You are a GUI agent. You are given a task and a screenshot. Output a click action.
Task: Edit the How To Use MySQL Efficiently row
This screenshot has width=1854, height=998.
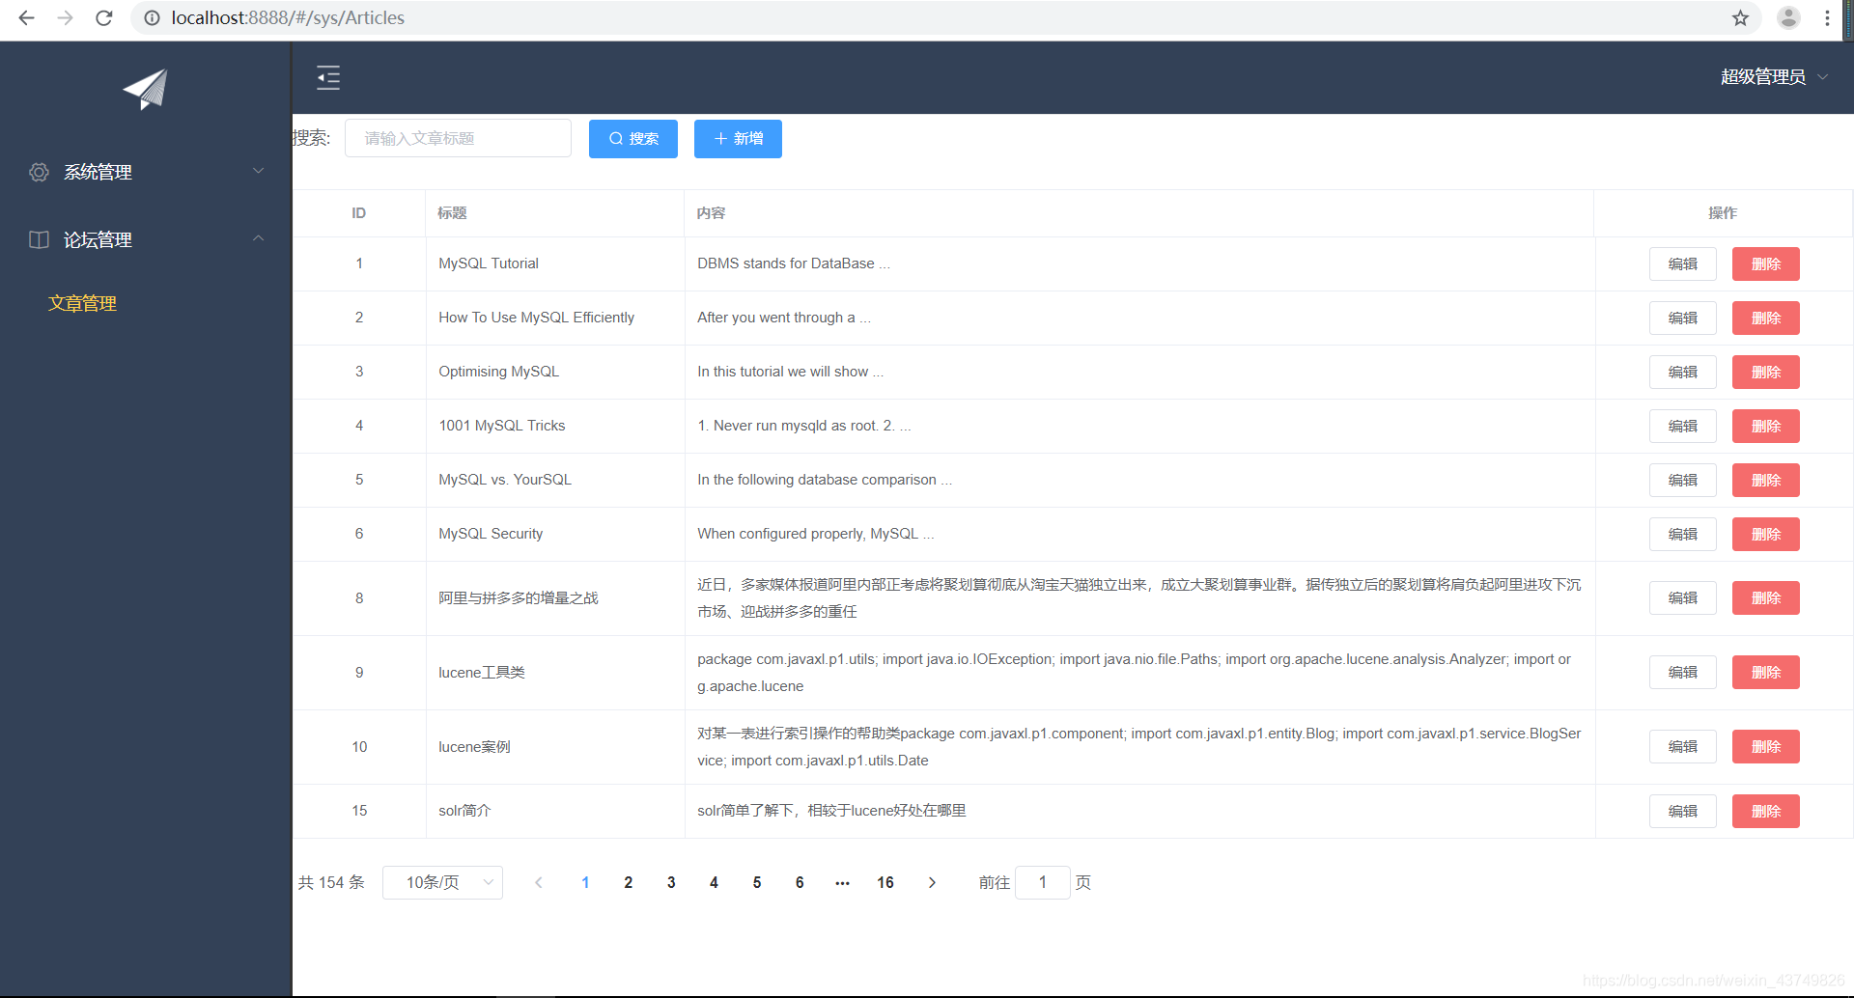click(x=1682, y=318)
